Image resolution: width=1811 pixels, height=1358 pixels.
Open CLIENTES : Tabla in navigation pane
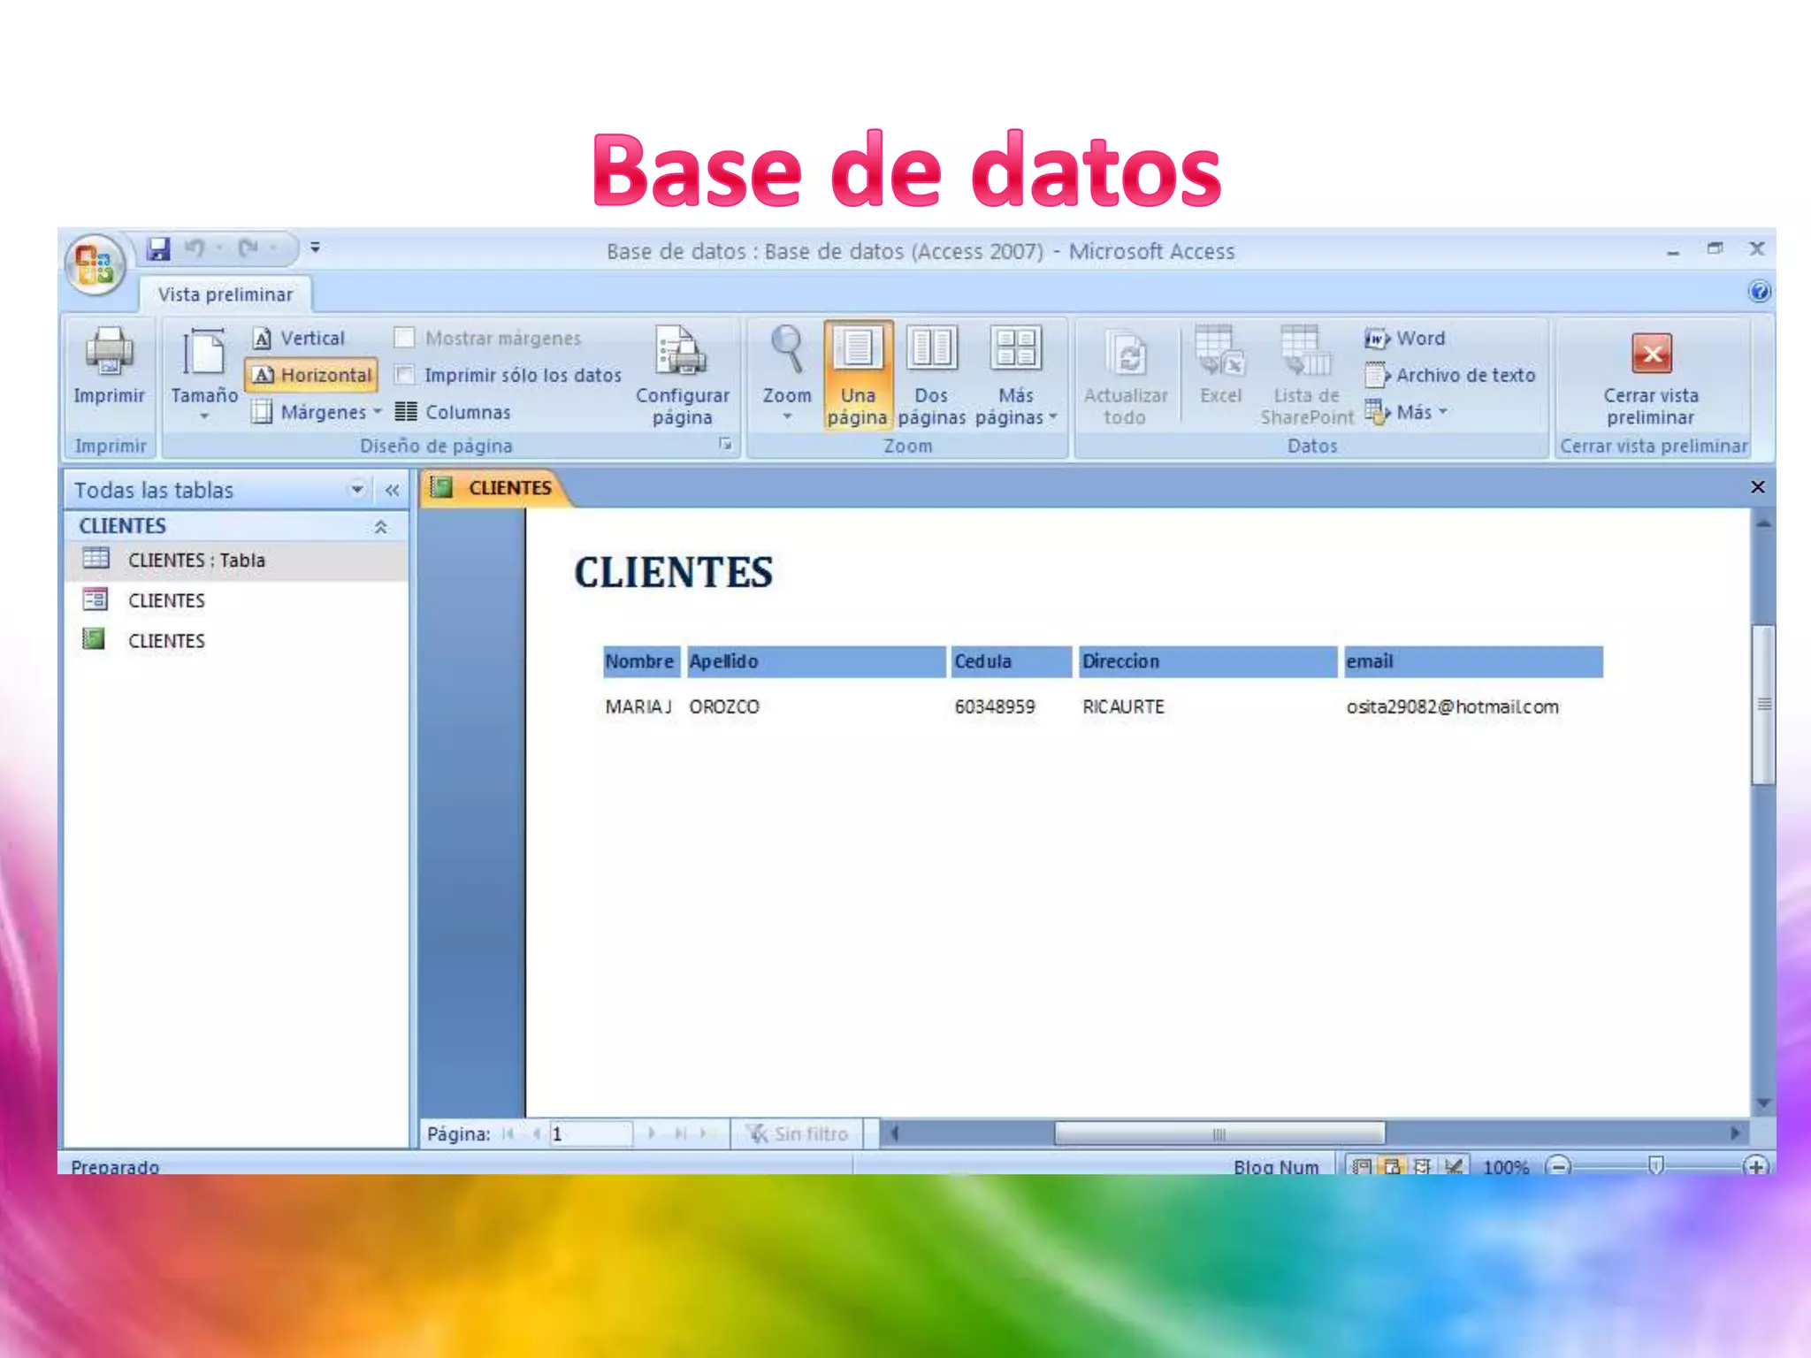coord(196,561)
